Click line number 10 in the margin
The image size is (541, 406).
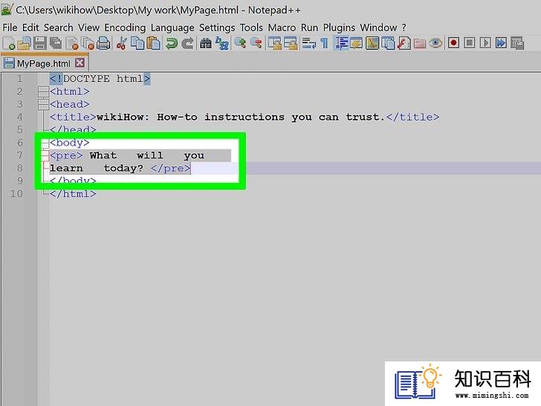pyautogui.click(x=16, y=193)
